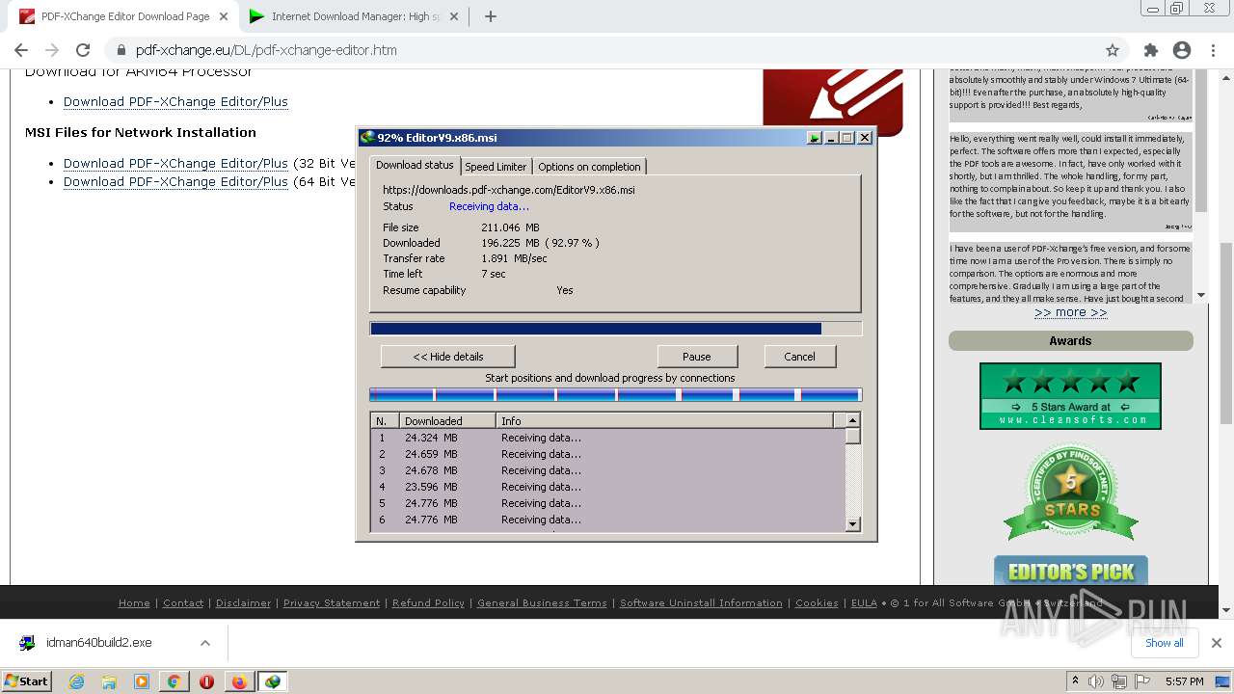Click the Info column header
The width and height of the screenshot is (1234, 694).
pyautogui.click(x=665, y=421)
